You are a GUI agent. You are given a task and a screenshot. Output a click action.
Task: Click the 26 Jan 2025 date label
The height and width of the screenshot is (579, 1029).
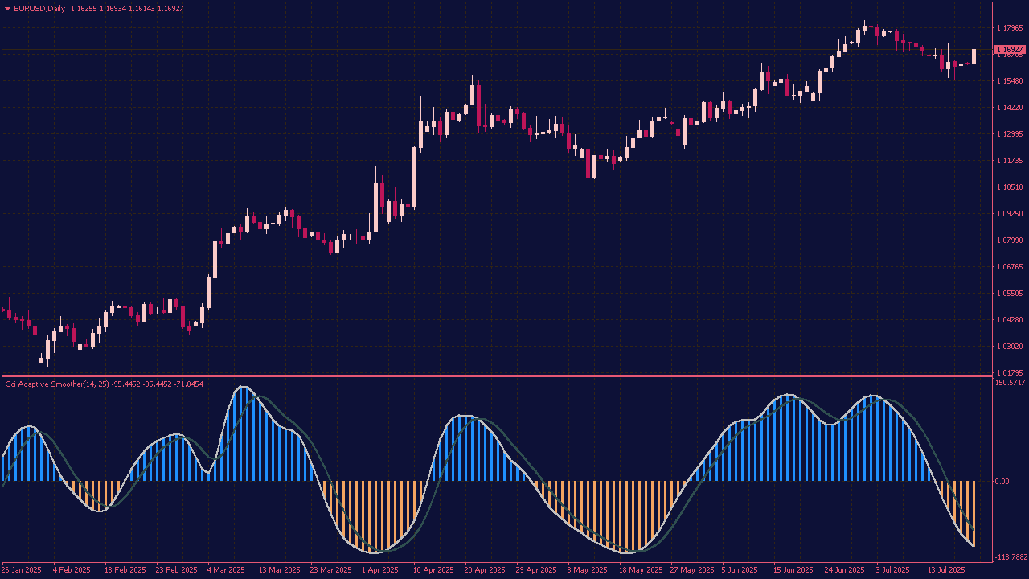pos(22,570)
